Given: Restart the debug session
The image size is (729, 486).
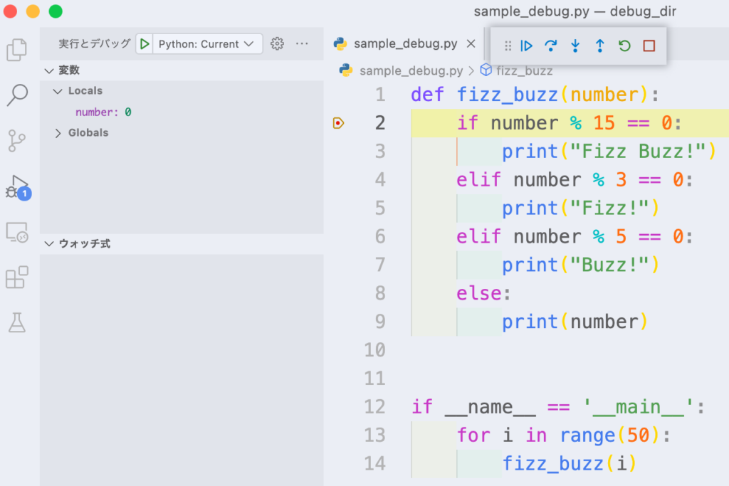Looking at the screenshot, I should [624, 45].
